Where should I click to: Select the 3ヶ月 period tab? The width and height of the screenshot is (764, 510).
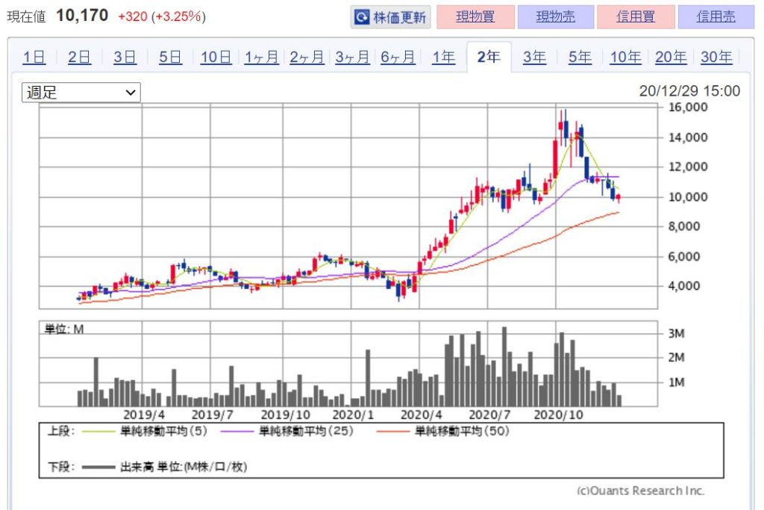coord(352,57)
